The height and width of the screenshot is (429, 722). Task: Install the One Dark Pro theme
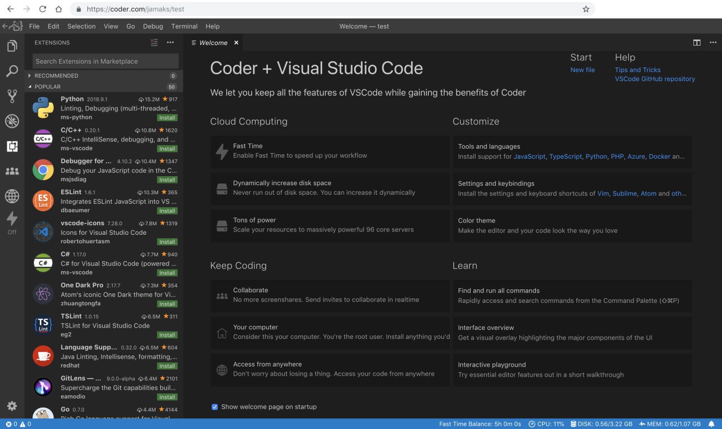click(167, 303)
